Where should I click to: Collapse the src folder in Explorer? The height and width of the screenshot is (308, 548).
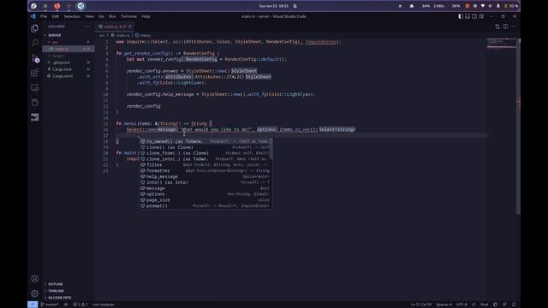pos(68,42)
